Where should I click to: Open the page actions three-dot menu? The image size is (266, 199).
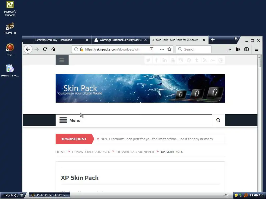[162, 49]
